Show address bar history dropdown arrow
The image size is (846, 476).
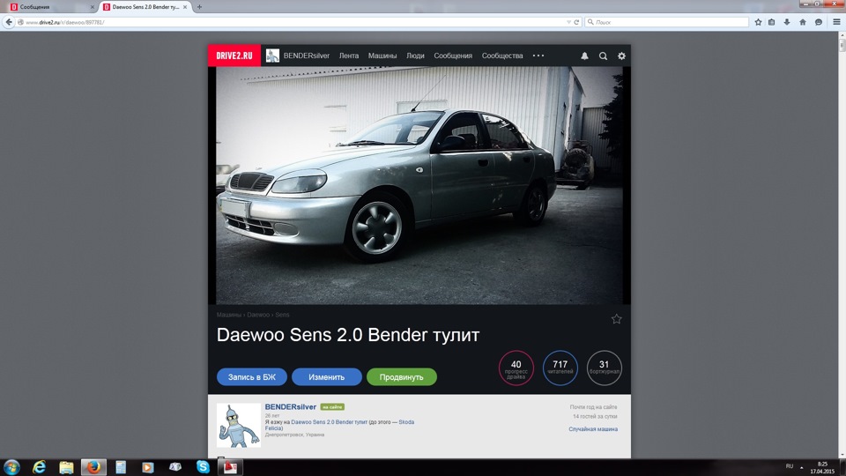click(x=568, y=22)
